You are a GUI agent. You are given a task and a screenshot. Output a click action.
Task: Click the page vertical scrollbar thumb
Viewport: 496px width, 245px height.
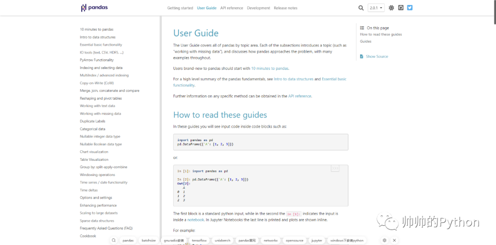pyautogui.click(x=494, y=11)
